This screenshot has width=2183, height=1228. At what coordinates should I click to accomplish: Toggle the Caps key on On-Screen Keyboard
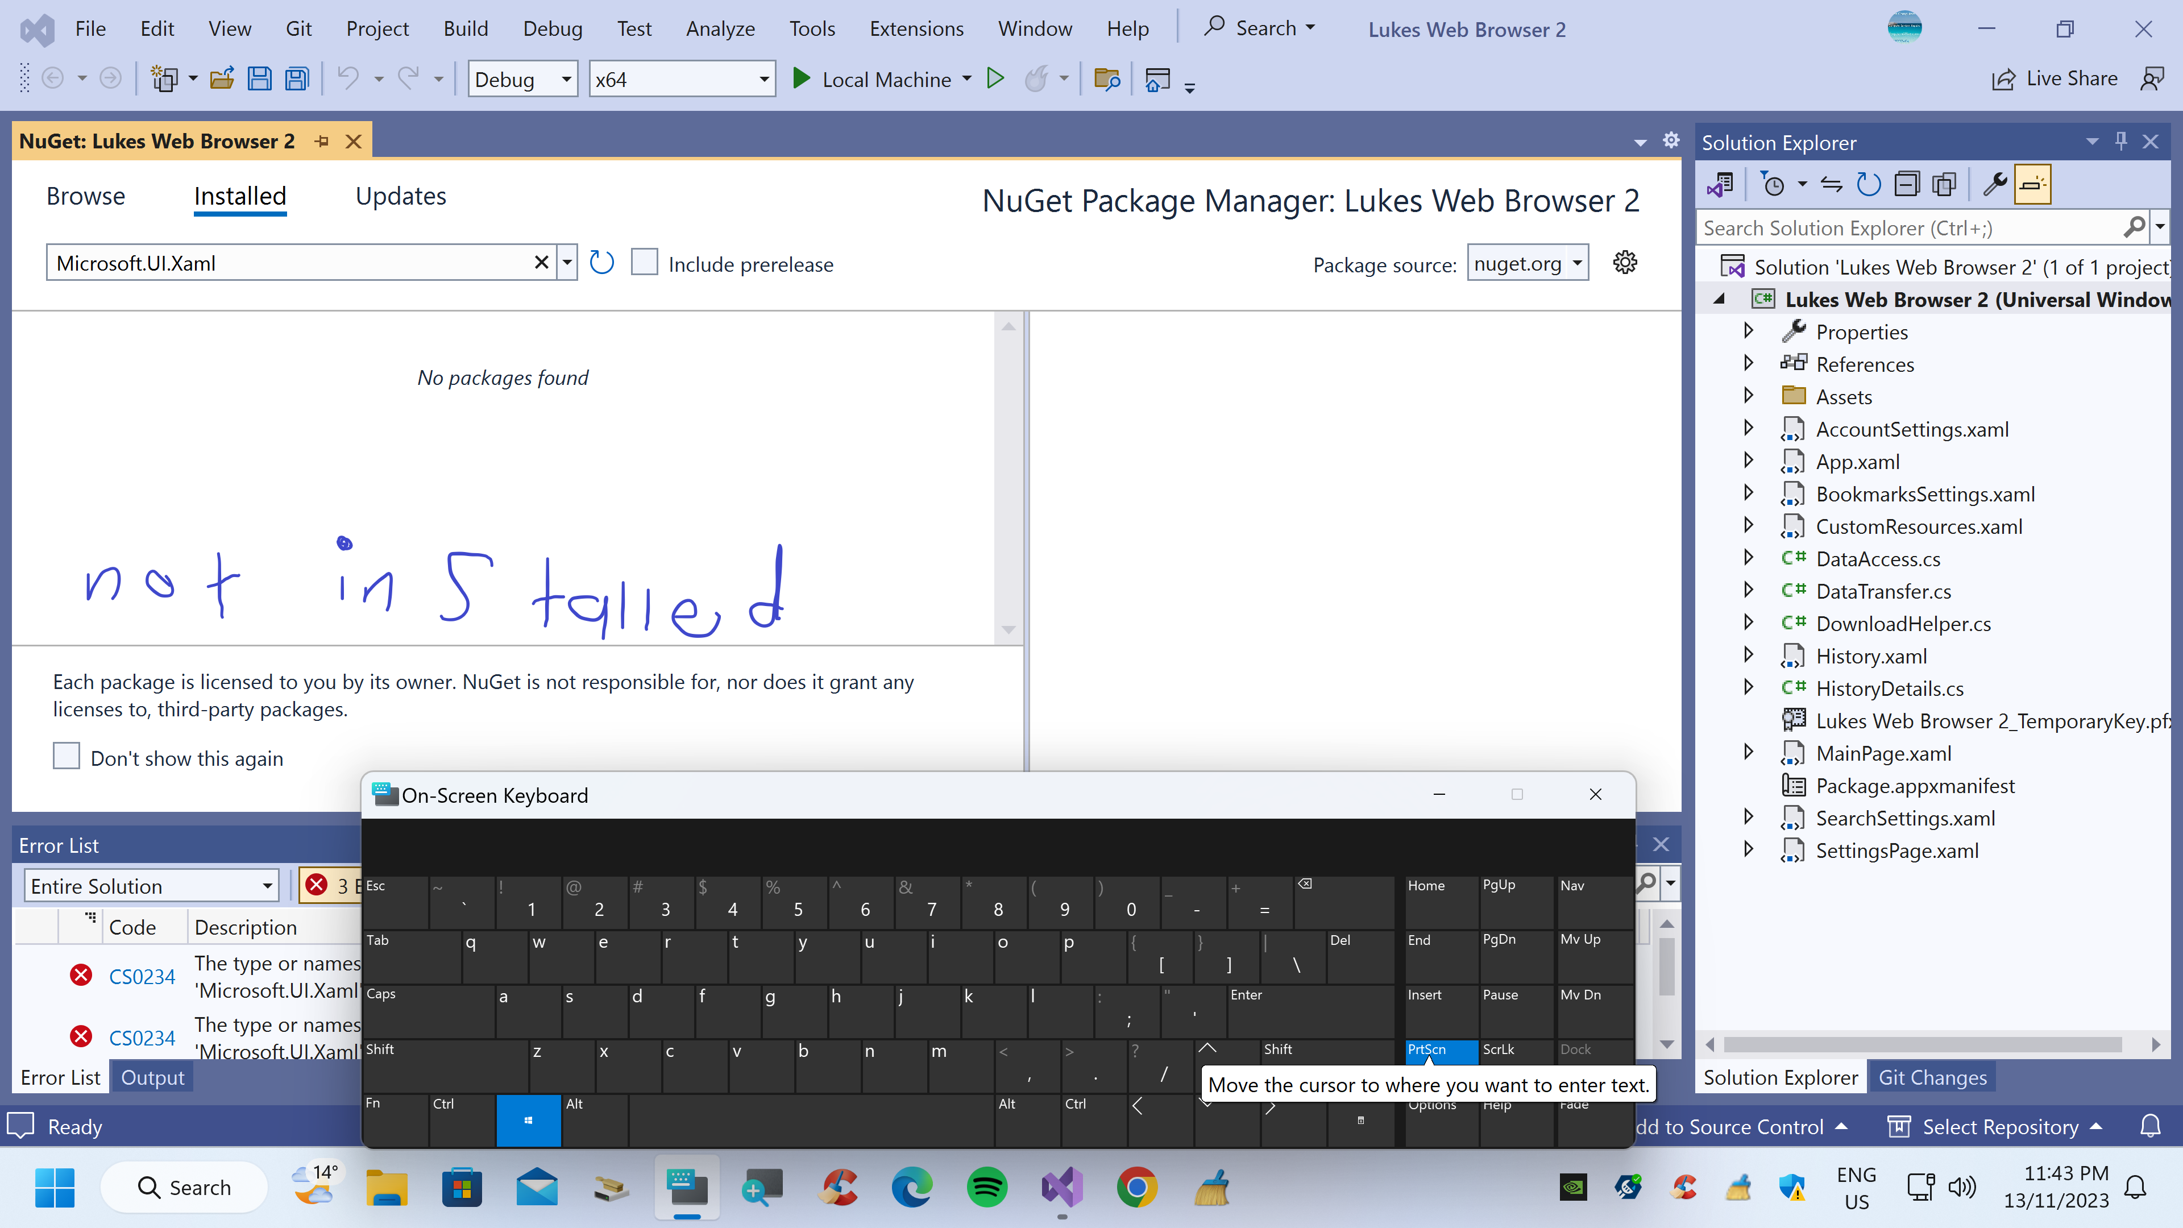[x=428, y=1011]
